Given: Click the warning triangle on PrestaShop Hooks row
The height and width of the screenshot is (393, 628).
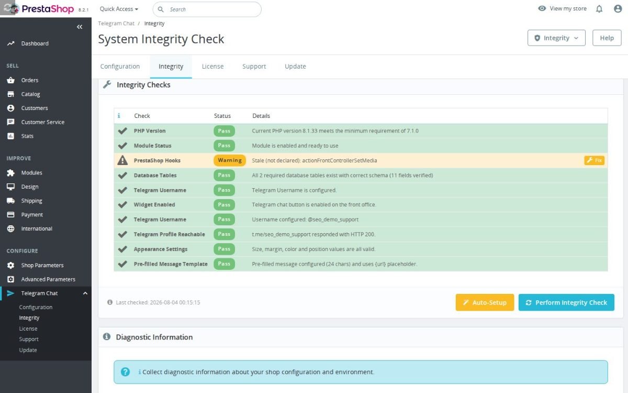Looking at the screenshot, I should pos(122,160).
